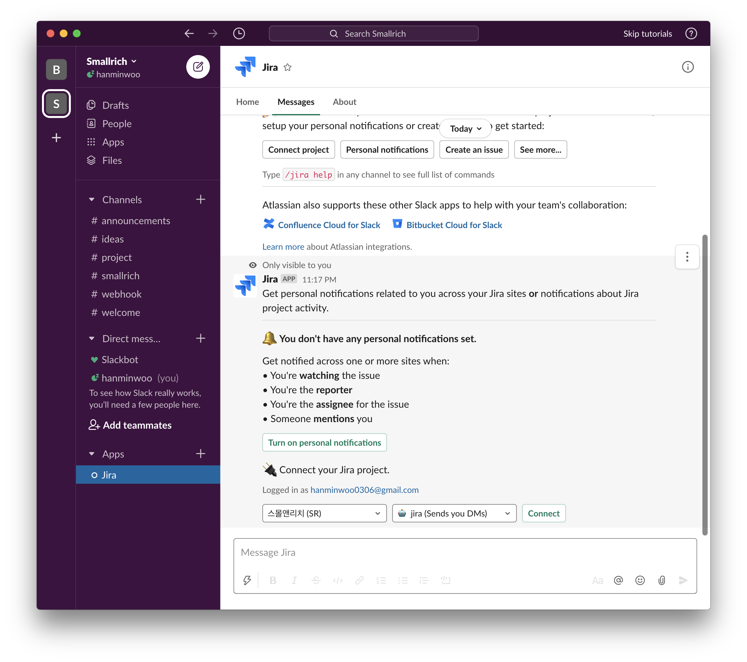
Task: Click Turn on personal notifications button
Action: tap(324, 442)
